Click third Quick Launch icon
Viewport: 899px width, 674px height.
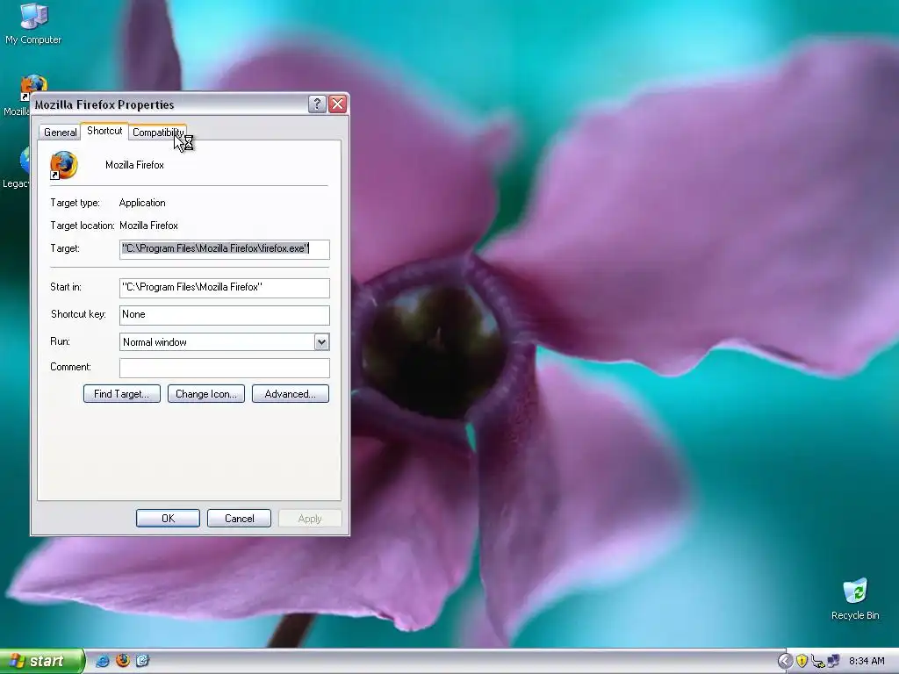142,661
